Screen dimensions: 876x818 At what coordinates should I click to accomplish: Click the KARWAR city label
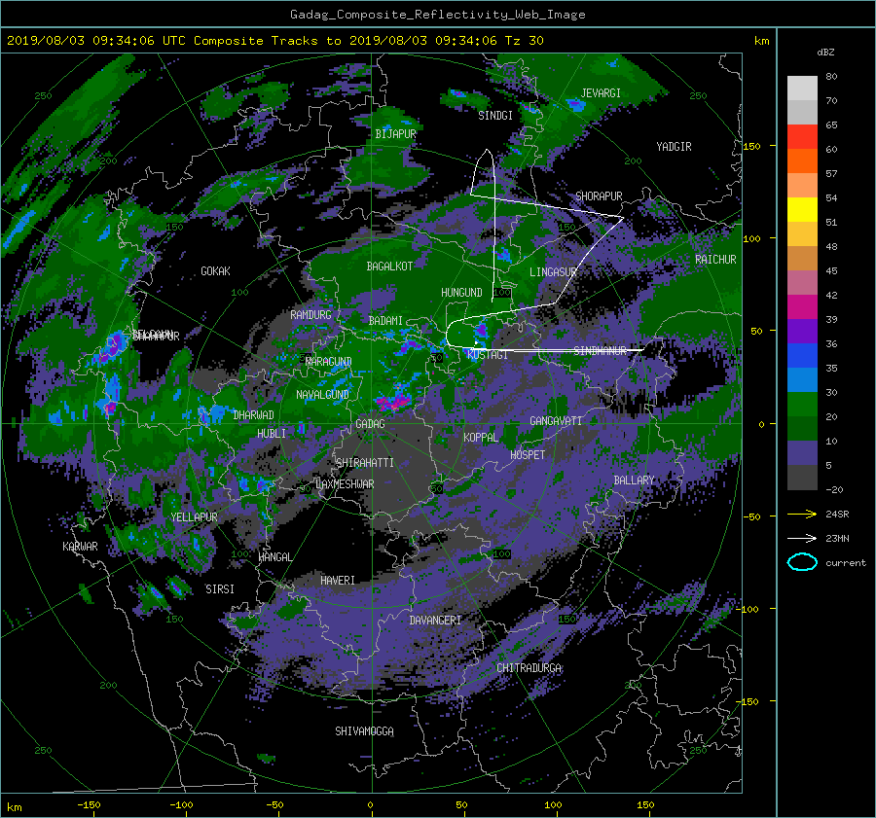pyautogui.click(x=80, y=547)
